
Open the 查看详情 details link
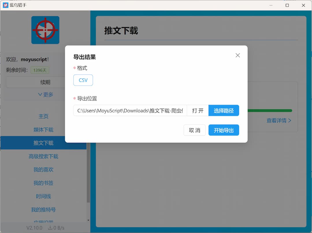pyautogui.click(x=279, y=121)
